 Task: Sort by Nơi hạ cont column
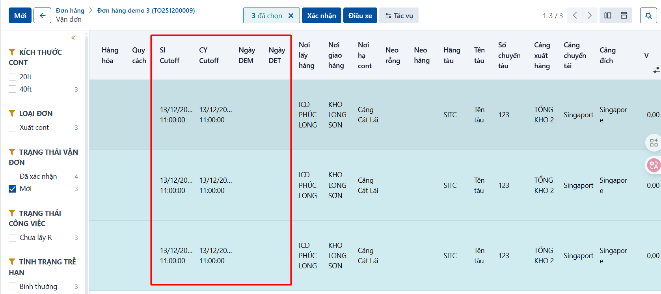coord(365,55)
